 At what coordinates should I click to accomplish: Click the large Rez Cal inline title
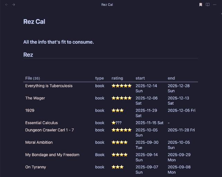[x=34, y=21]
